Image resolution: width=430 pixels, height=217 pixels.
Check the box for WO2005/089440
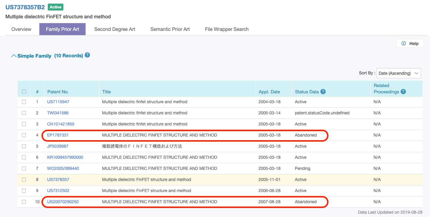(24, 169)
